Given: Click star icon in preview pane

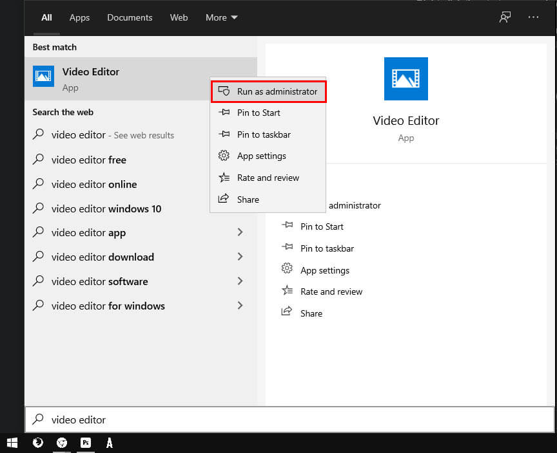Looking at the screenshot, I should click(287, 290).
